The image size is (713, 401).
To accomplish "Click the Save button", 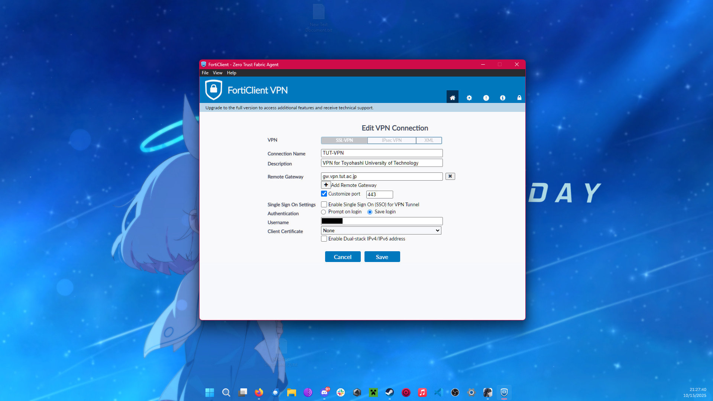I will tap(382, 257).
